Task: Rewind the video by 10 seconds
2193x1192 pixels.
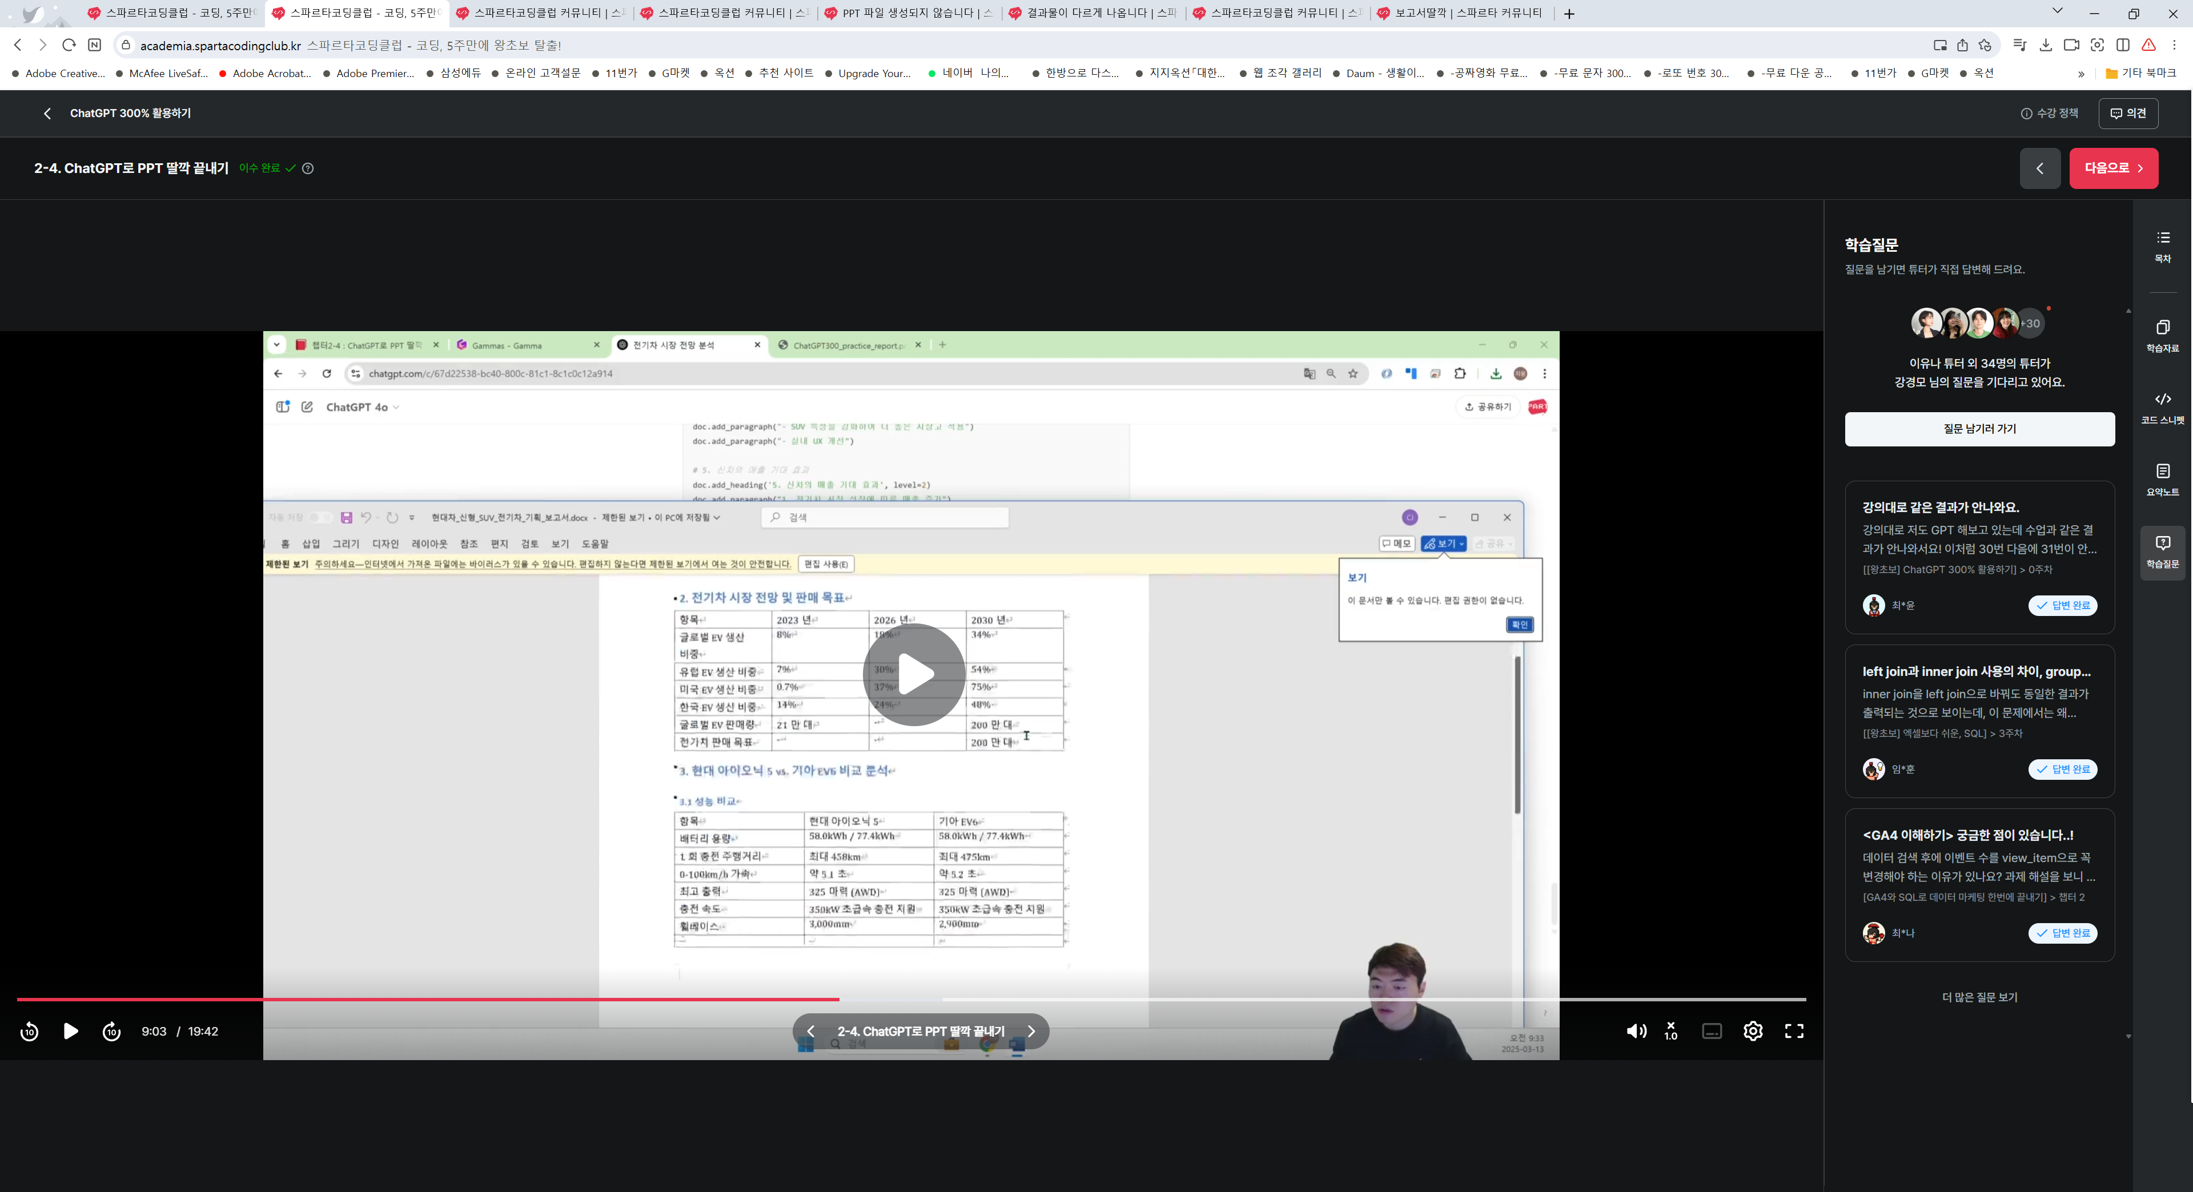Action: [x=30, y=1031]
